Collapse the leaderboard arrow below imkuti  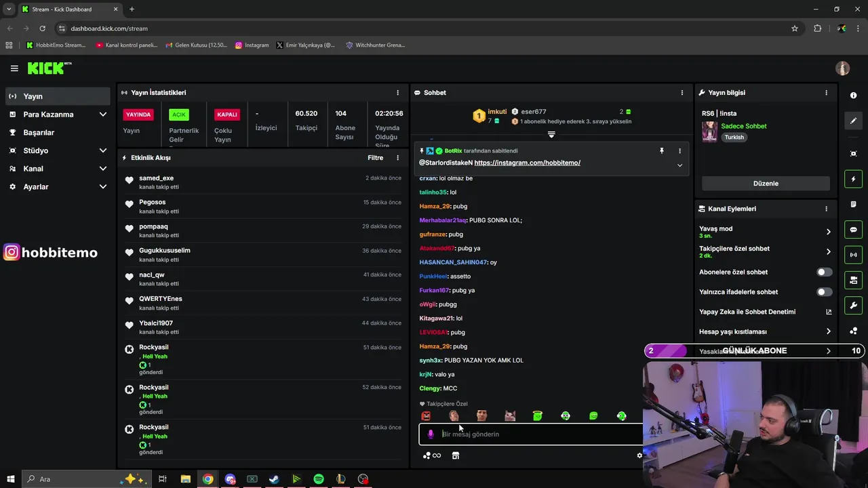551,135
